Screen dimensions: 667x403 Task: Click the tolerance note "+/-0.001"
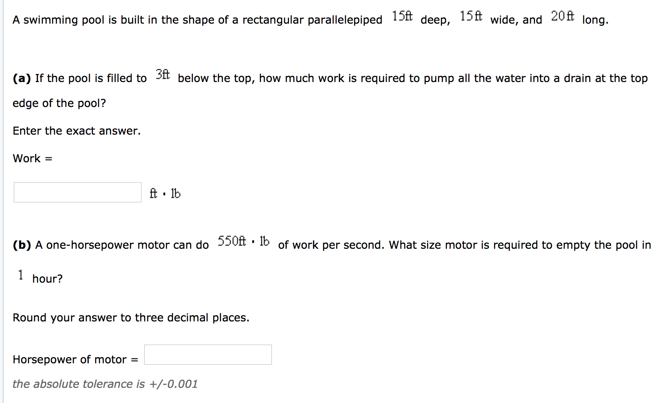point(175,384)
